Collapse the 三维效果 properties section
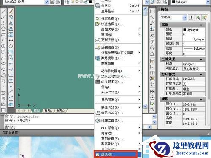This screenshot has height=158, width=211. [x=201, y=59]
